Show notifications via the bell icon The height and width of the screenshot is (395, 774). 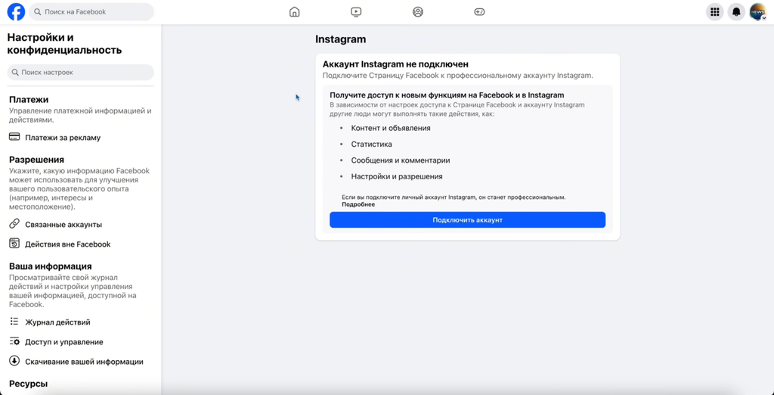[x=736, y=12]
